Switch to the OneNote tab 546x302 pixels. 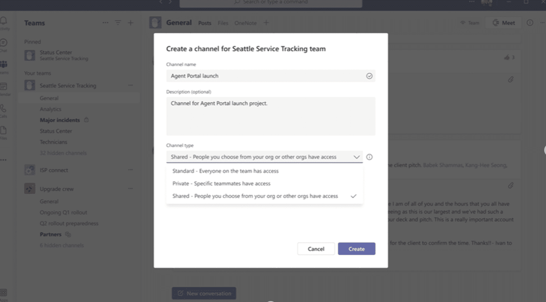(246, 23)
